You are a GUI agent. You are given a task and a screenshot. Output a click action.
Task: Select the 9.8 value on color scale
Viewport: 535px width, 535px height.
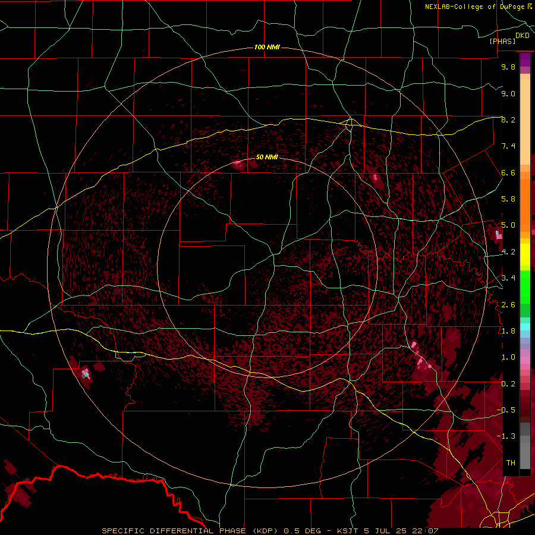coord(508,67)
